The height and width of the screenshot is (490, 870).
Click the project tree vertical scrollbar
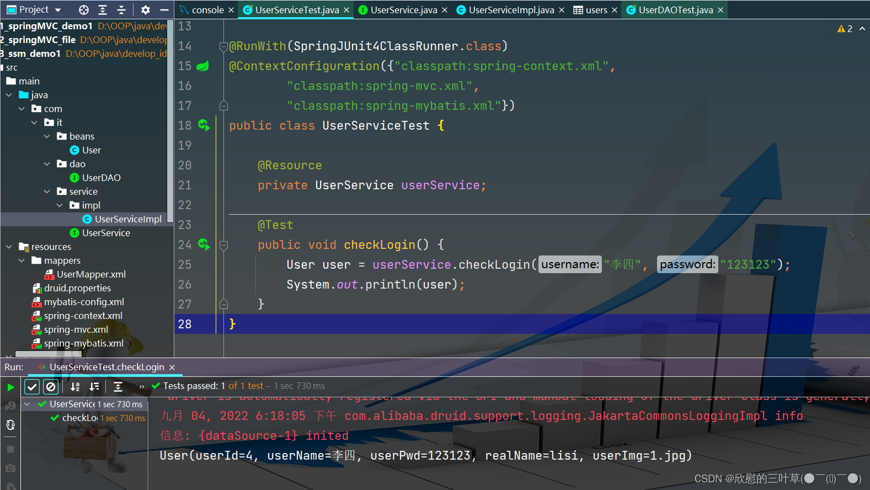170,122
